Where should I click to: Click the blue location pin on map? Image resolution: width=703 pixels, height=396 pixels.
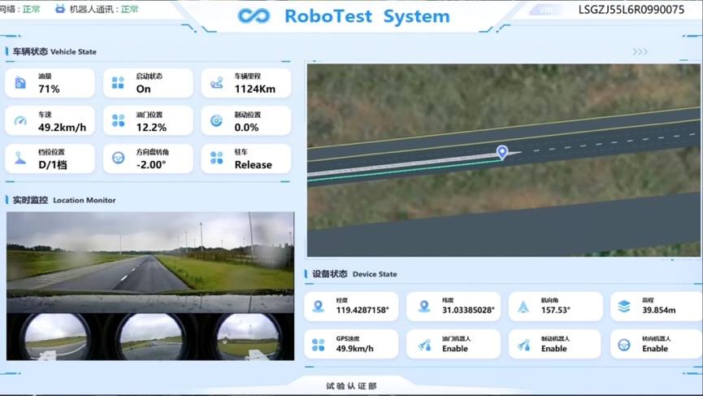[502, 151]
